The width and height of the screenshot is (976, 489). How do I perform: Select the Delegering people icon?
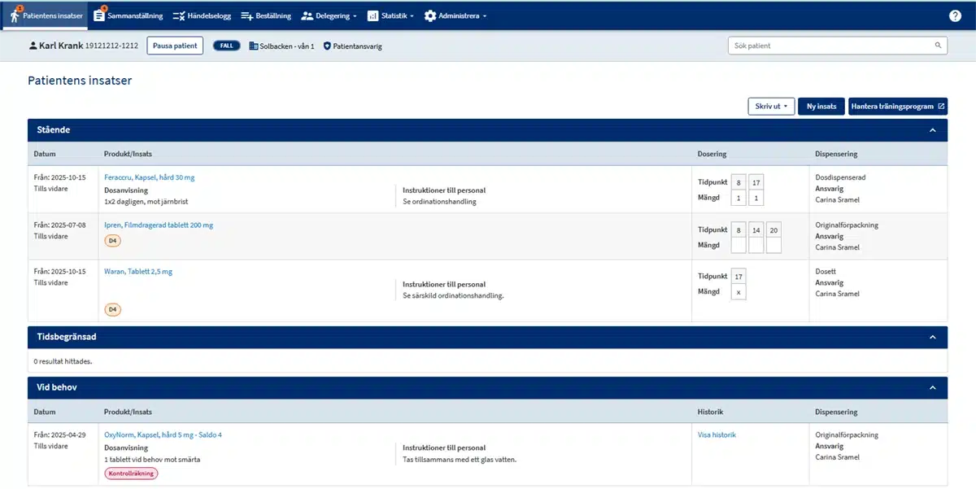pyautogui.click(x=308, y=15)
